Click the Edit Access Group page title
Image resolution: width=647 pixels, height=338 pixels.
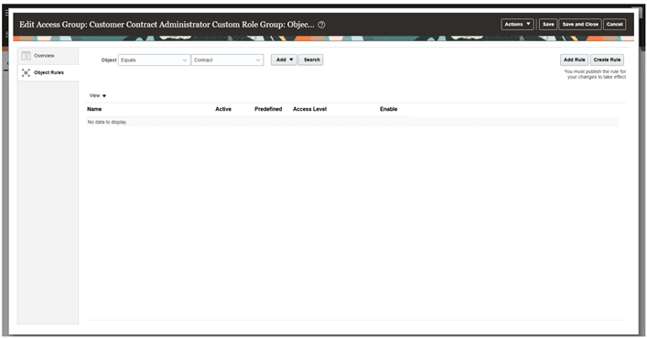click(x=167, y=25)
